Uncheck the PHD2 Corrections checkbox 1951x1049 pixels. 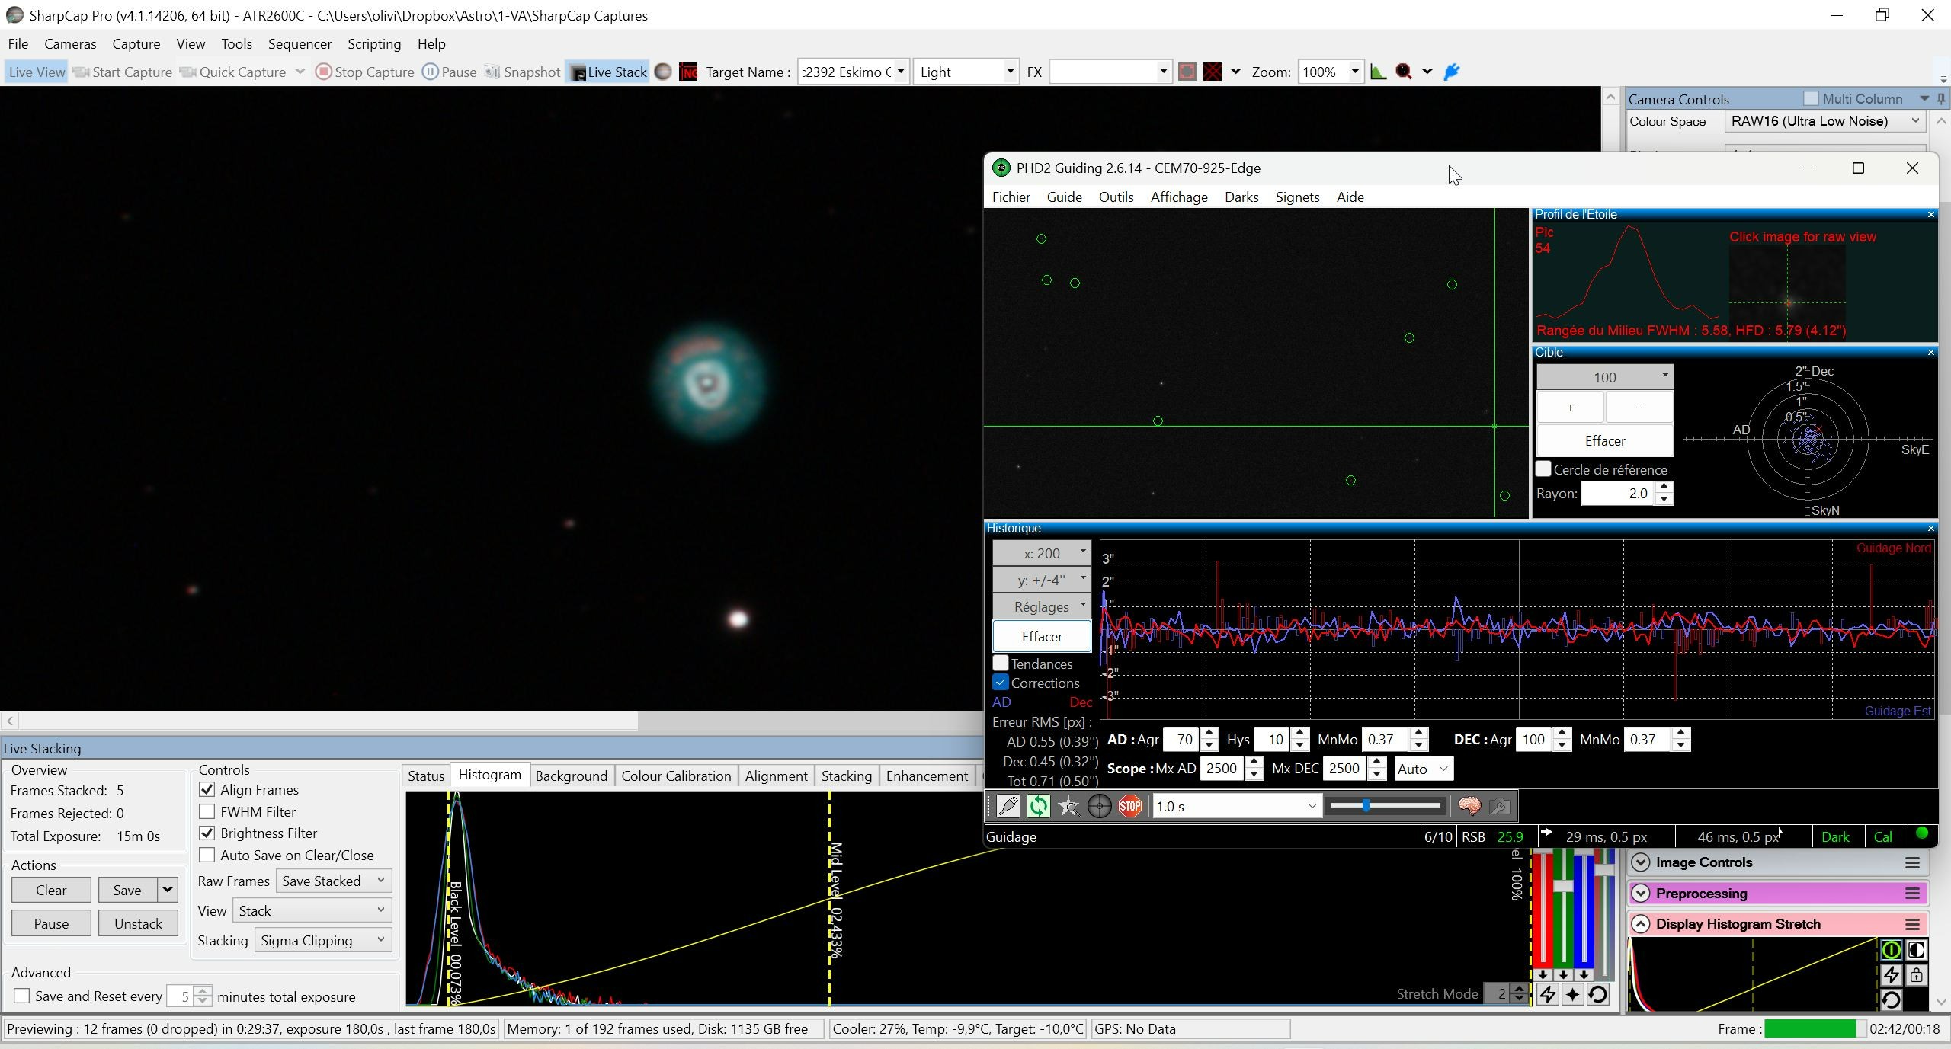click(x=1001, y=683)
